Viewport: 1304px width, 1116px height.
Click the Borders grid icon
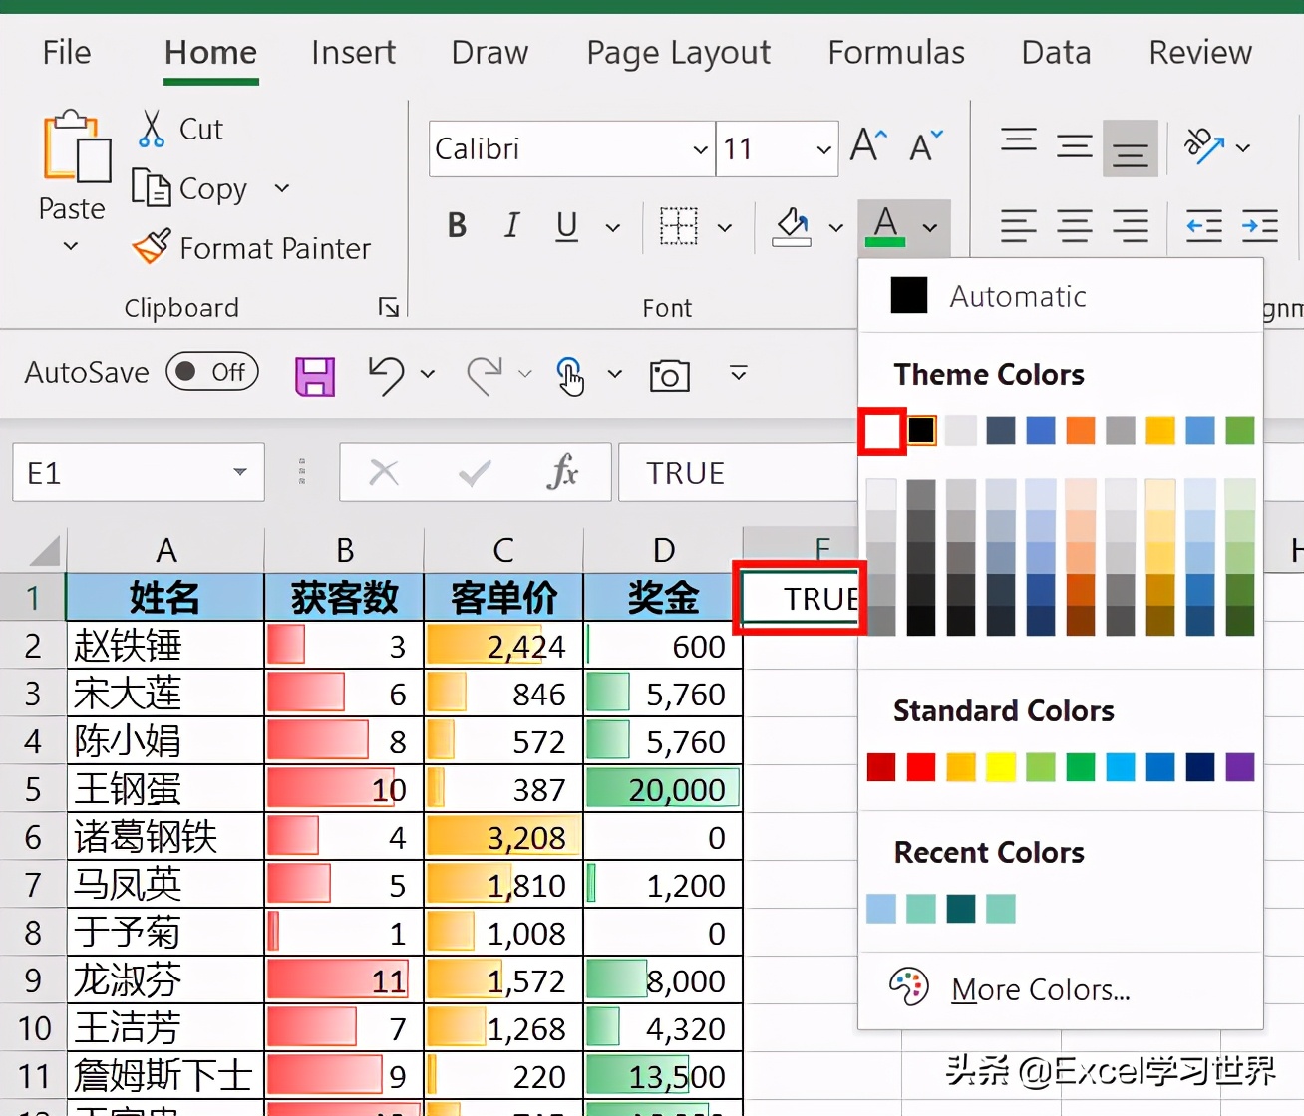(679, 227)
